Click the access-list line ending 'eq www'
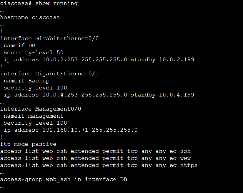243x193 pixels. pos(95,158)
